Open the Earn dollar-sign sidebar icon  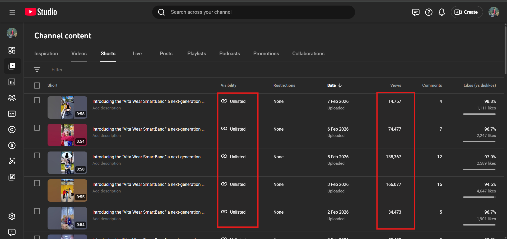[x=12, y=145]
